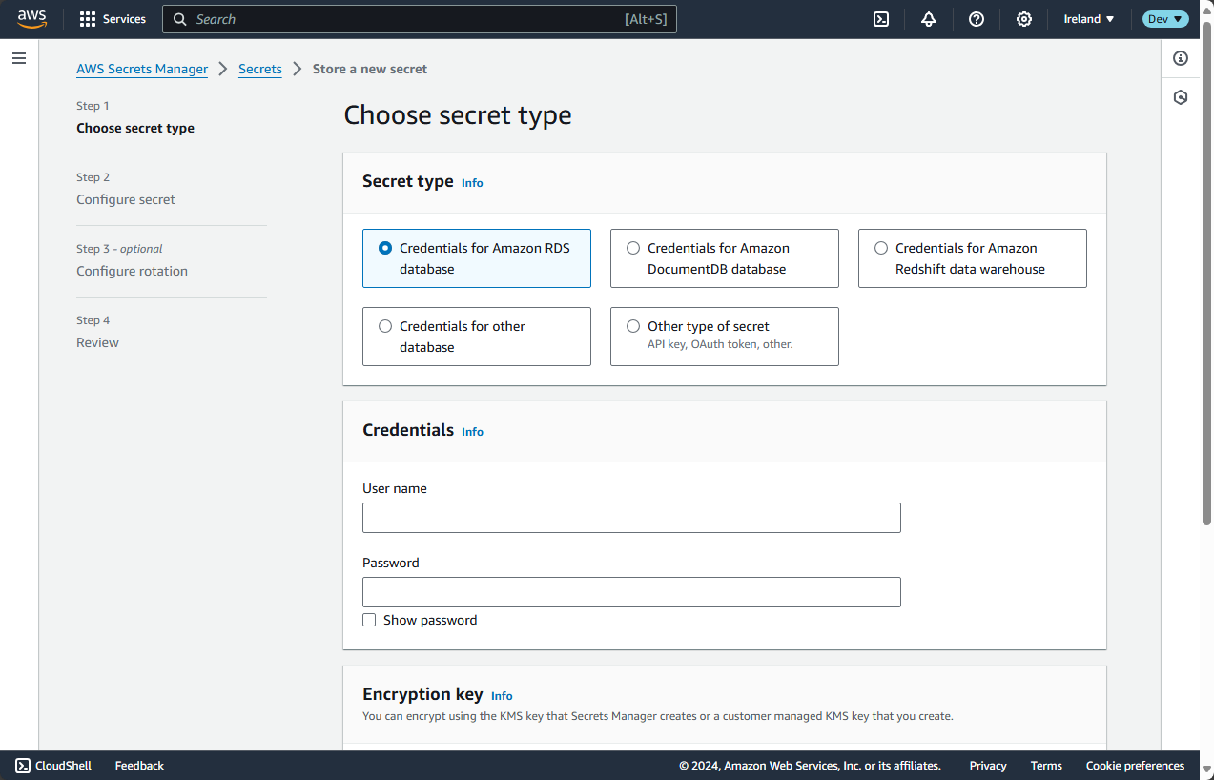
Task: Select Other type of secret option
Action: [633, 326]
